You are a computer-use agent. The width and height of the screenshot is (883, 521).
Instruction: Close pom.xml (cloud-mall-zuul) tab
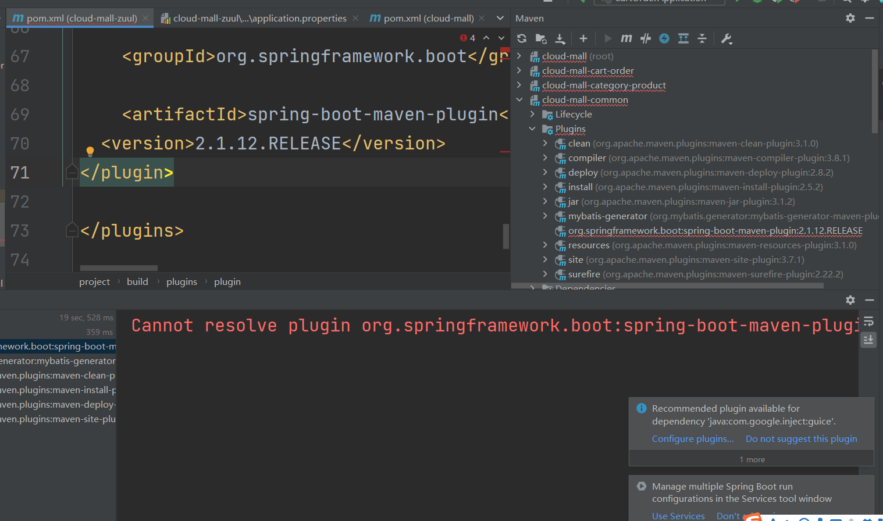[x=145, y=18]
